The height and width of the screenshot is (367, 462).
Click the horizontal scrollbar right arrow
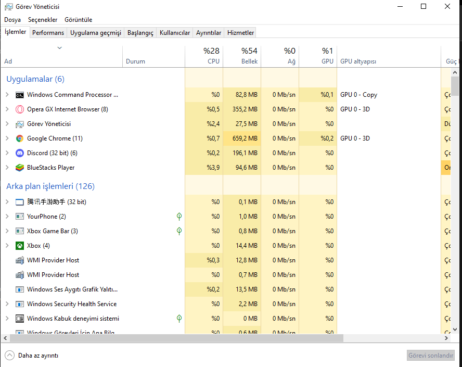446,338
